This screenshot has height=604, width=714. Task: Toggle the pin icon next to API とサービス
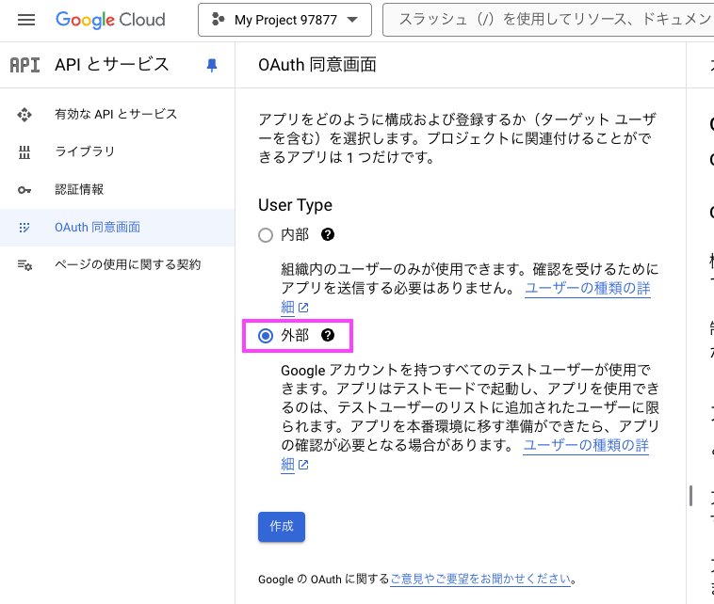point(212,66)
